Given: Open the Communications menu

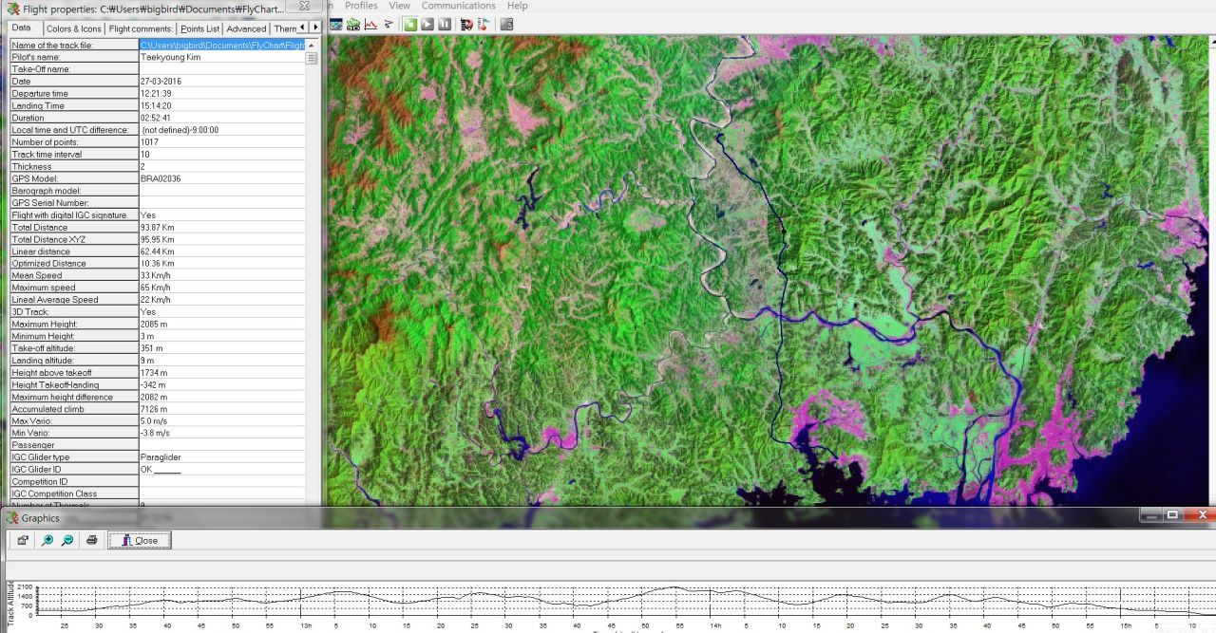Looking at the screenshot, I should (x=459, y=6).
